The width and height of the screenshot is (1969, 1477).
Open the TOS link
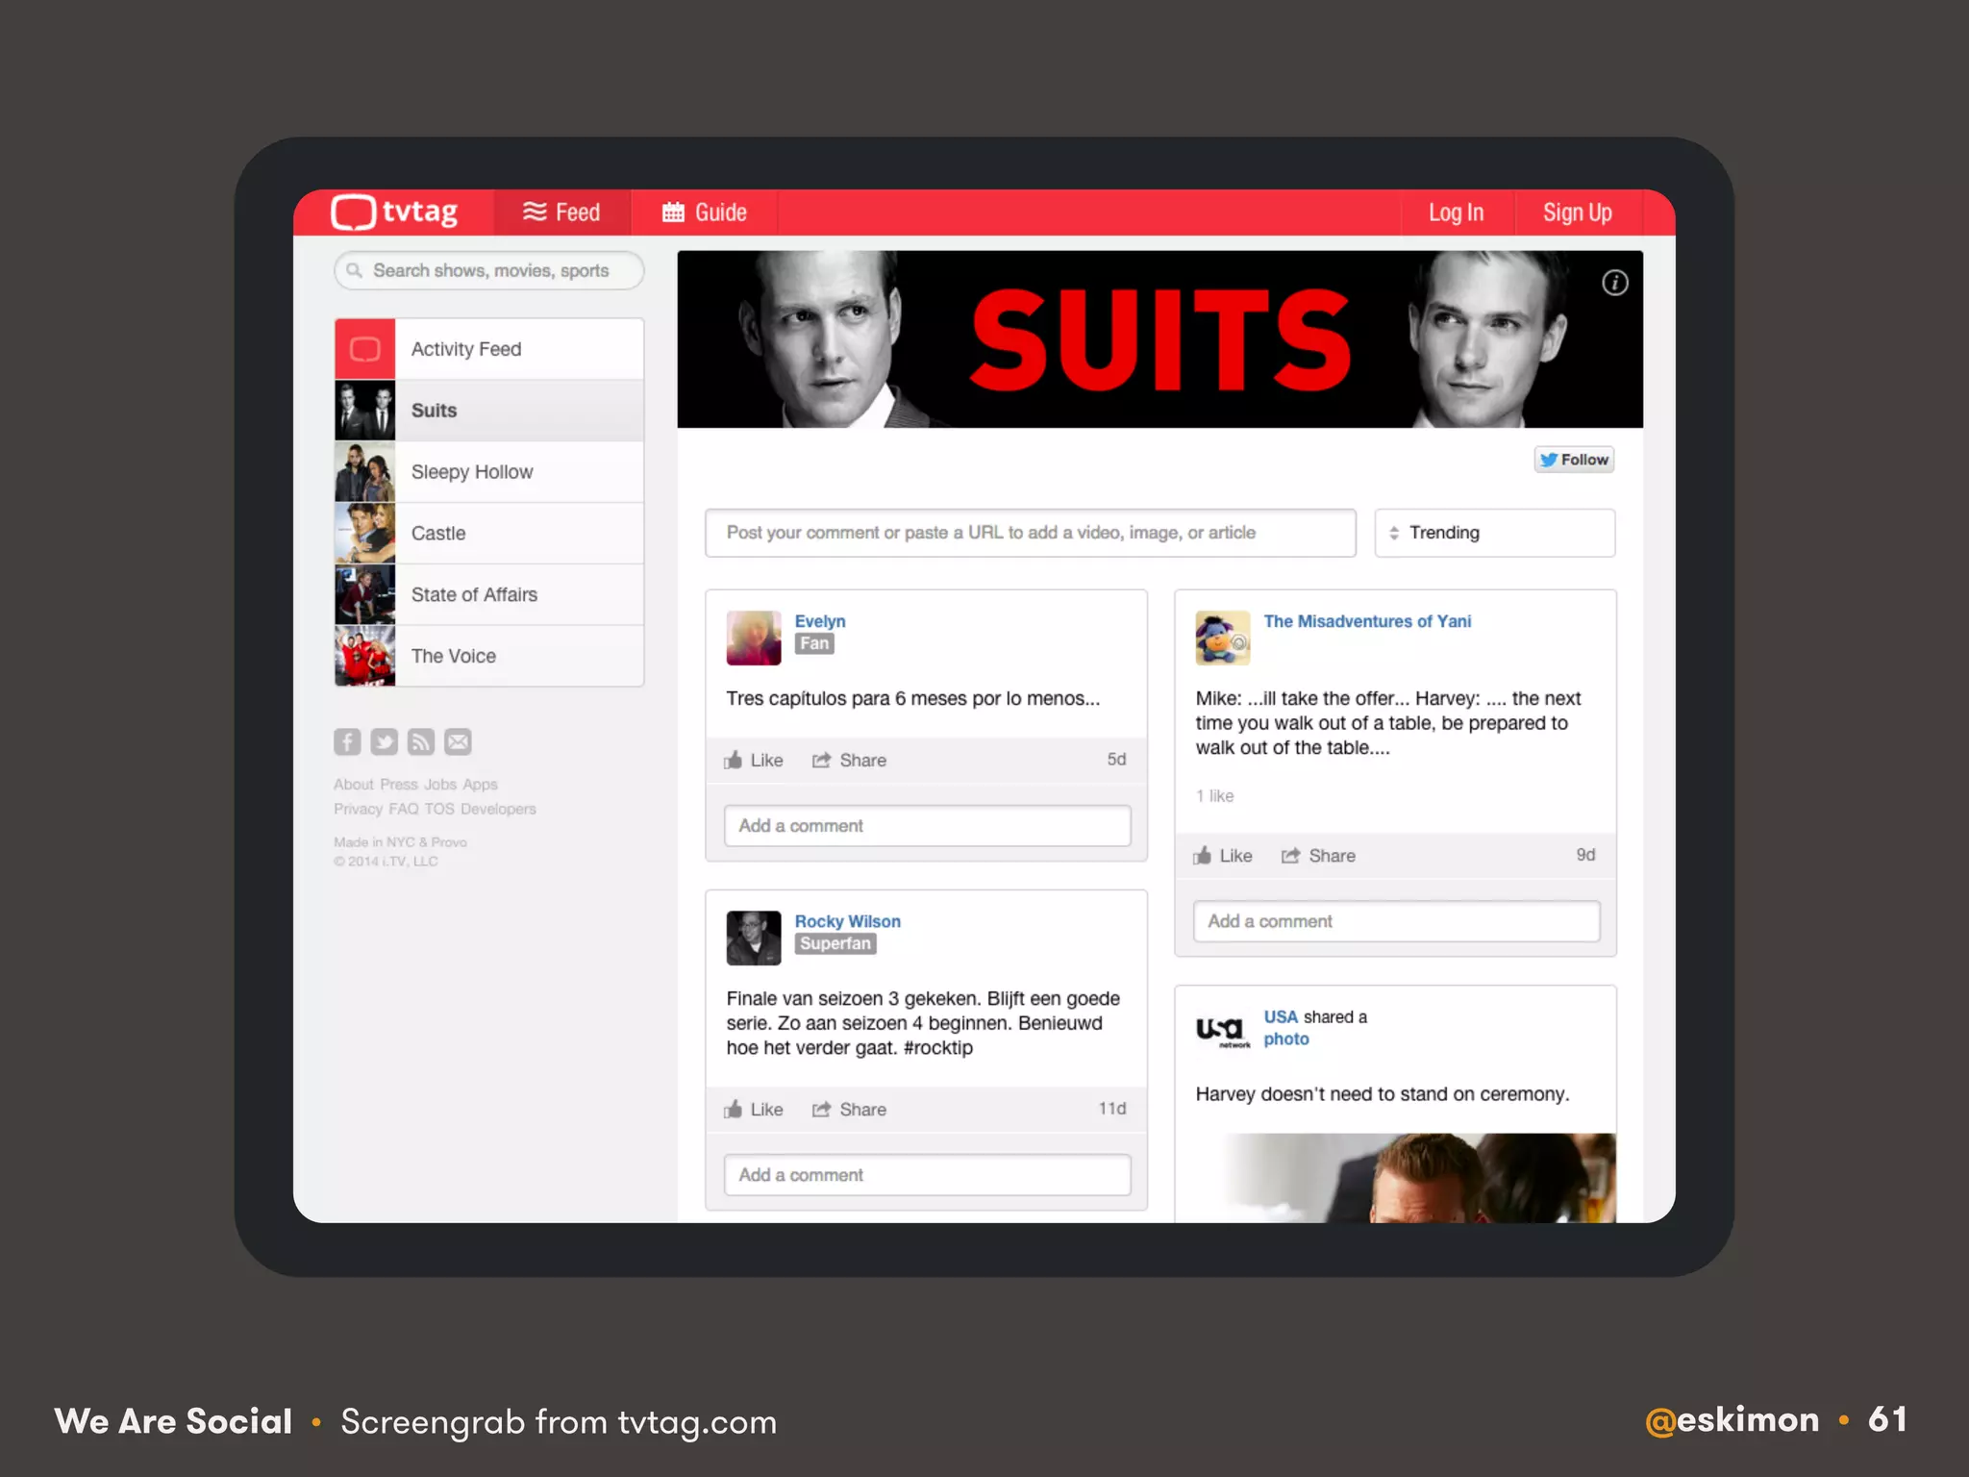coord(439,809)
